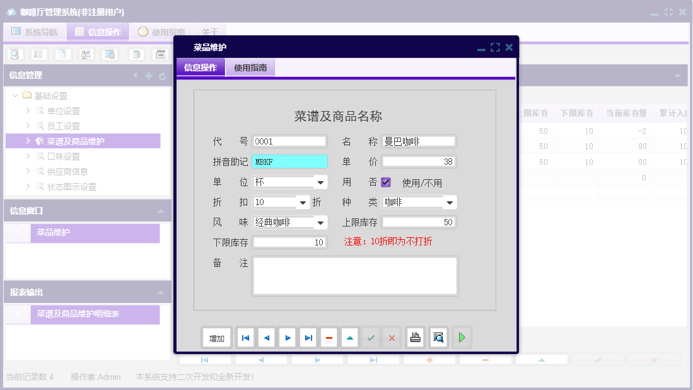This screenshot has width=693, height=390.
Task: Toggle the 使用/不用 checkbox
Action: (x=387, y=182)
